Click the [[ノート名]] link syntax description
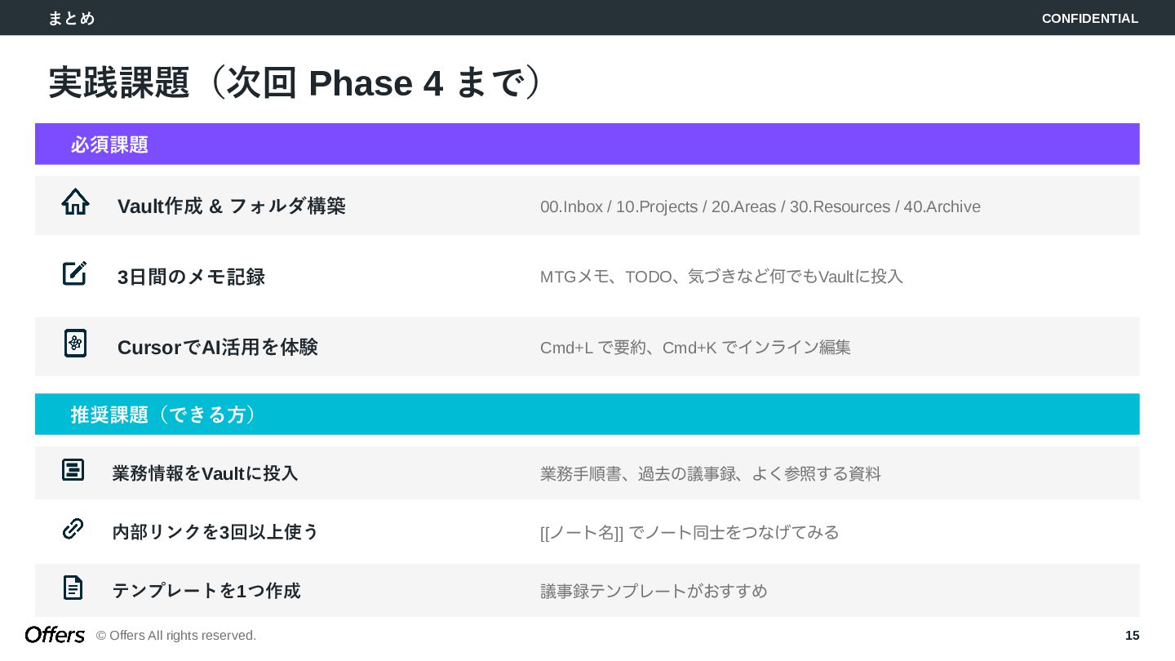The height and width of the screenshot is (661, 1175). [689, 533]
